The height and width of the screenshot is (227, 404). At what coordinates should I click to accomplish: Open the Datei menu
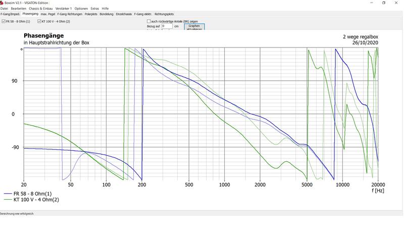pyautogui.click(x=4, y=9)
